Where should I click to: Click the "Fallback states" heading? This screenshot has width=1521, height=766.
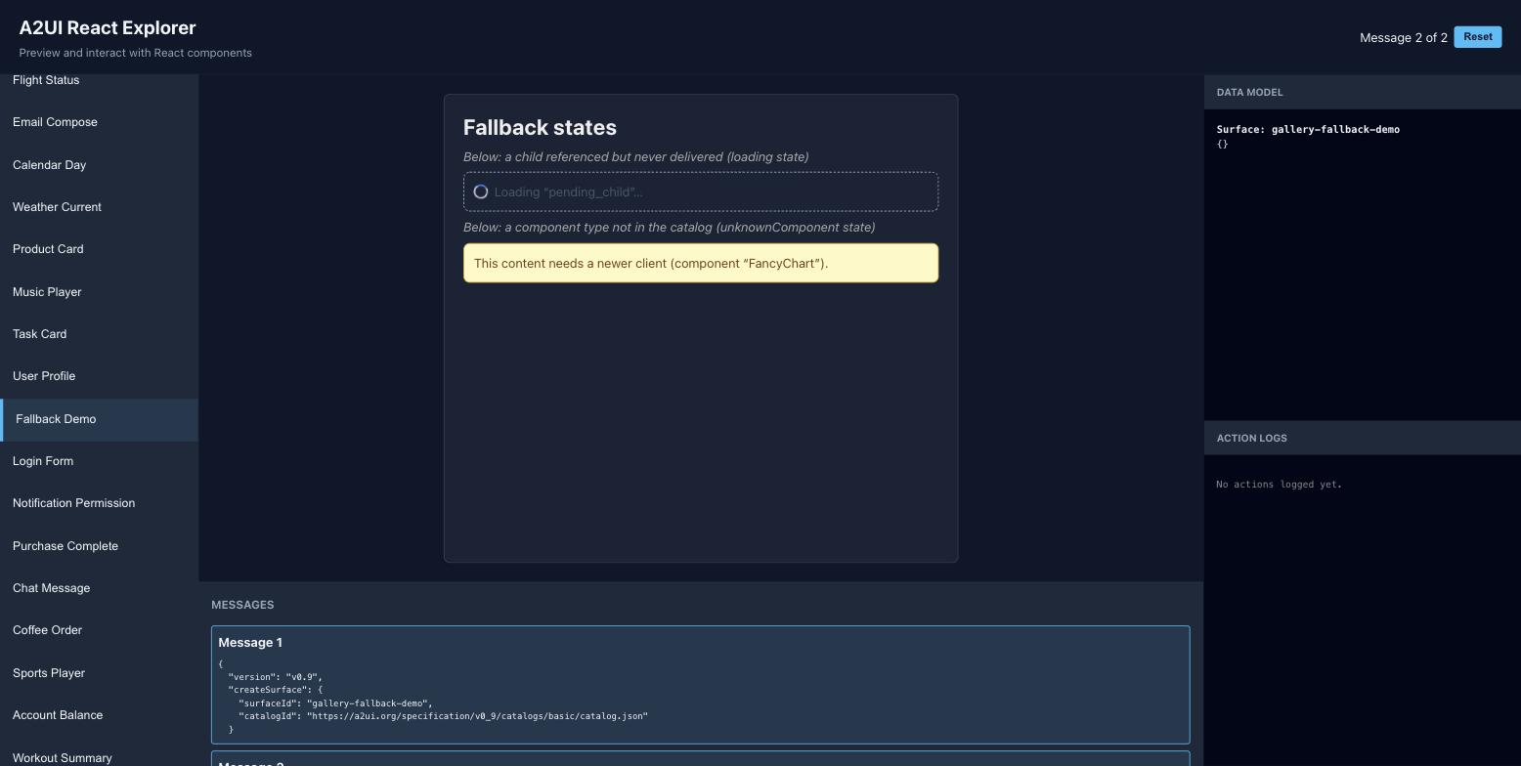click(540, 128)
